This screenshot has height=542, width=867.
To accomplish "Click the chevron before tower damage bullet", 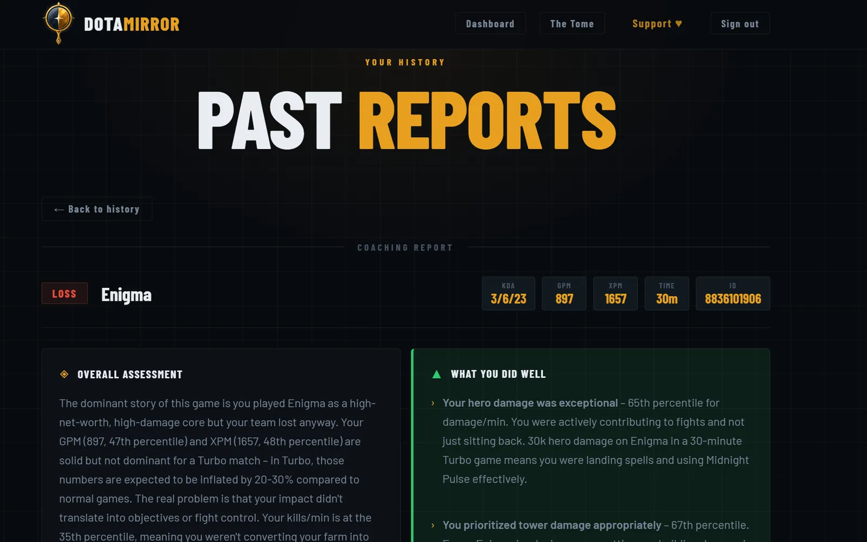I will [x=432, y=525].
